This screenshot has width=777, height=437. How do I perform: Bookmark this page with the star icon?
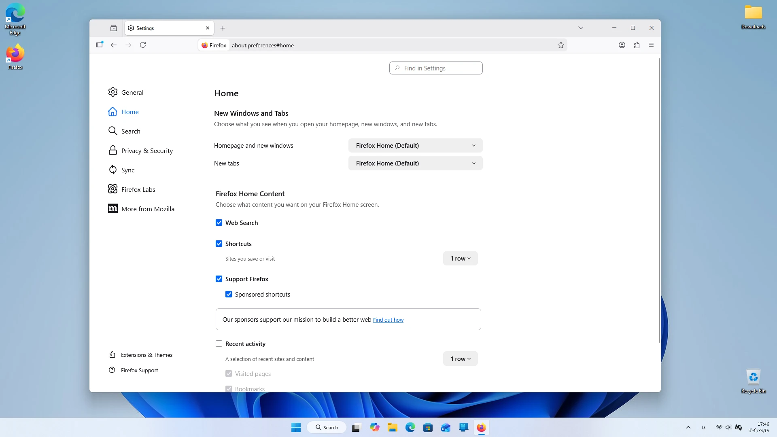(x=561, y=45)
